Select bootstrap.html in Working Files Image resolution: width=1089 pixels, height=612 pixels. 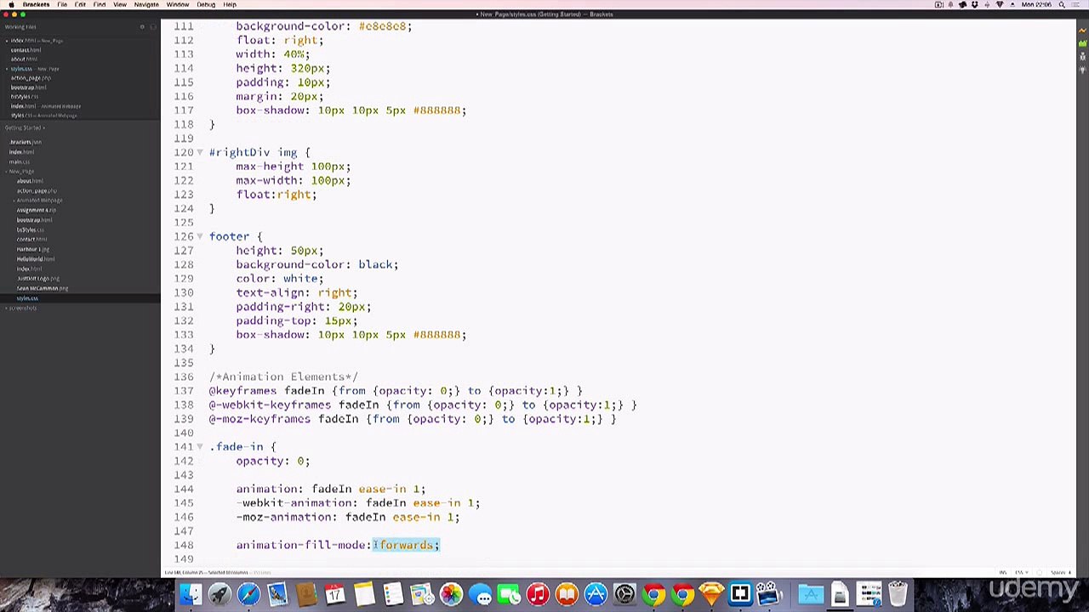coord(28,88)
